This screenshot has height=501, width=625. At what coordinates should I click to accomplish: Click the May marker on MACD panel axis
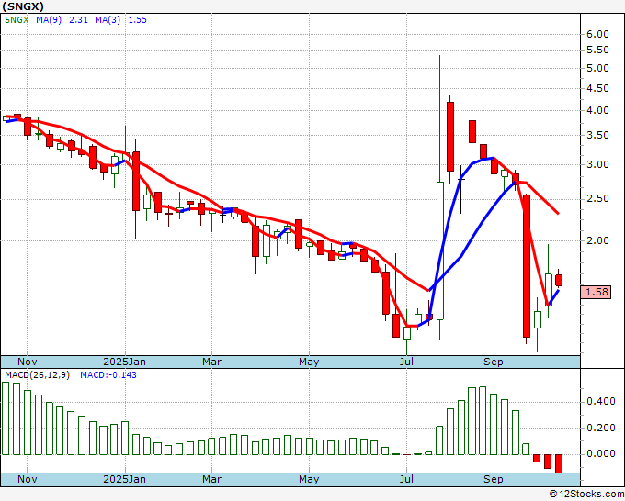[x=309, y=479]
